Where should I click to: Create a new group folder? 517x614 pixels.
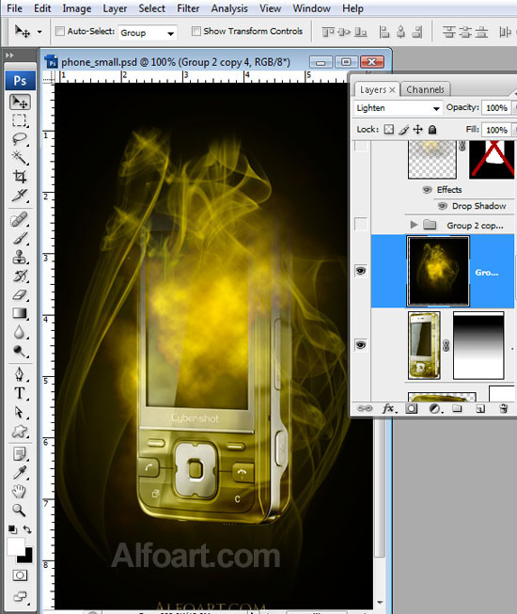(x=457, y=408)
